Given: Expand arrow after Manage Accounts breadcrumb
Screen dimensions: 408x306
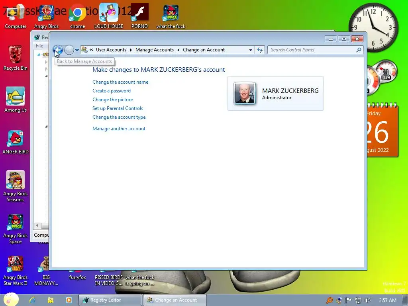Looking at the screenshot, I should pyautogui.click(x=178, y=50).
